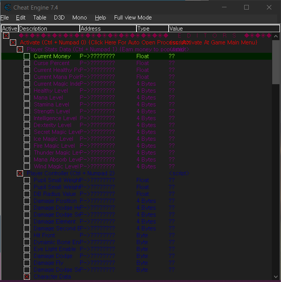Check the Damage Position box
This screenshot has height=282, width=281.
click(27, 201)
